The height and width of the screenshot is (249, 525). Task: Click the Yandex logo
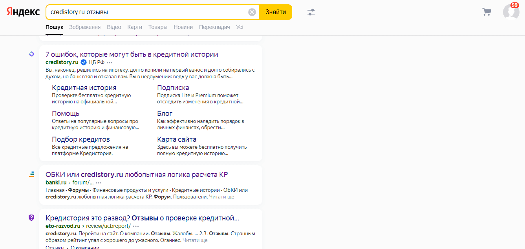pos(23,12)
